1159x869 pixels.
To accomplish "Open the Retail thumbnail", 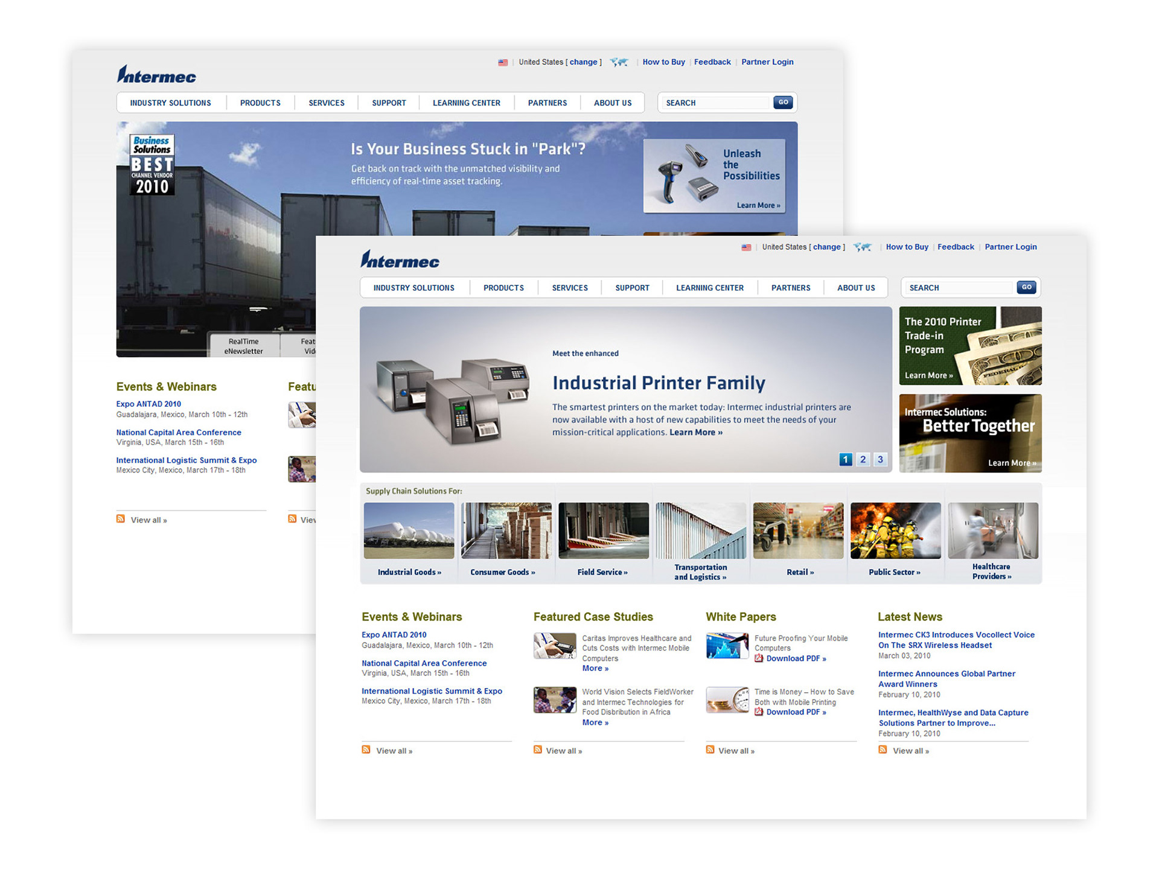I will click(x=798, y=530).
